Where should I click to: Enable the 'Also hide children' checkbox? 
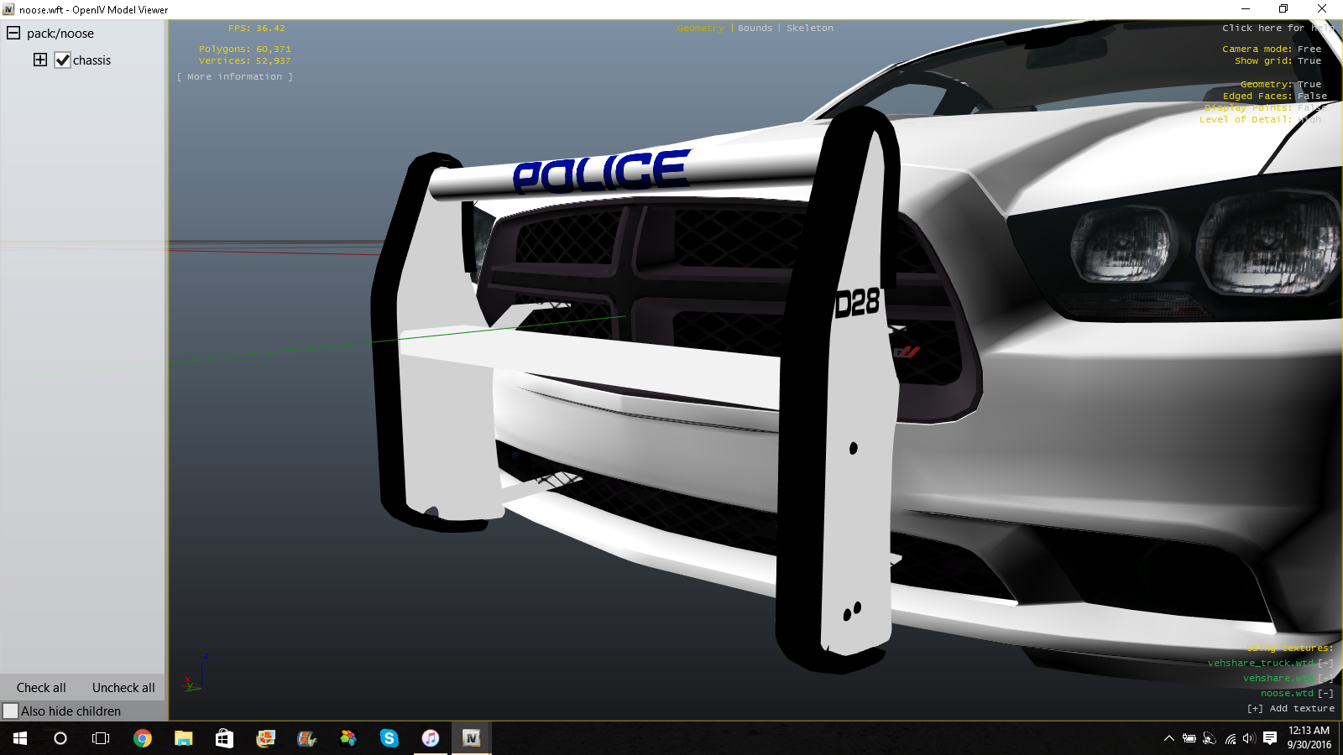coord(11,711)
